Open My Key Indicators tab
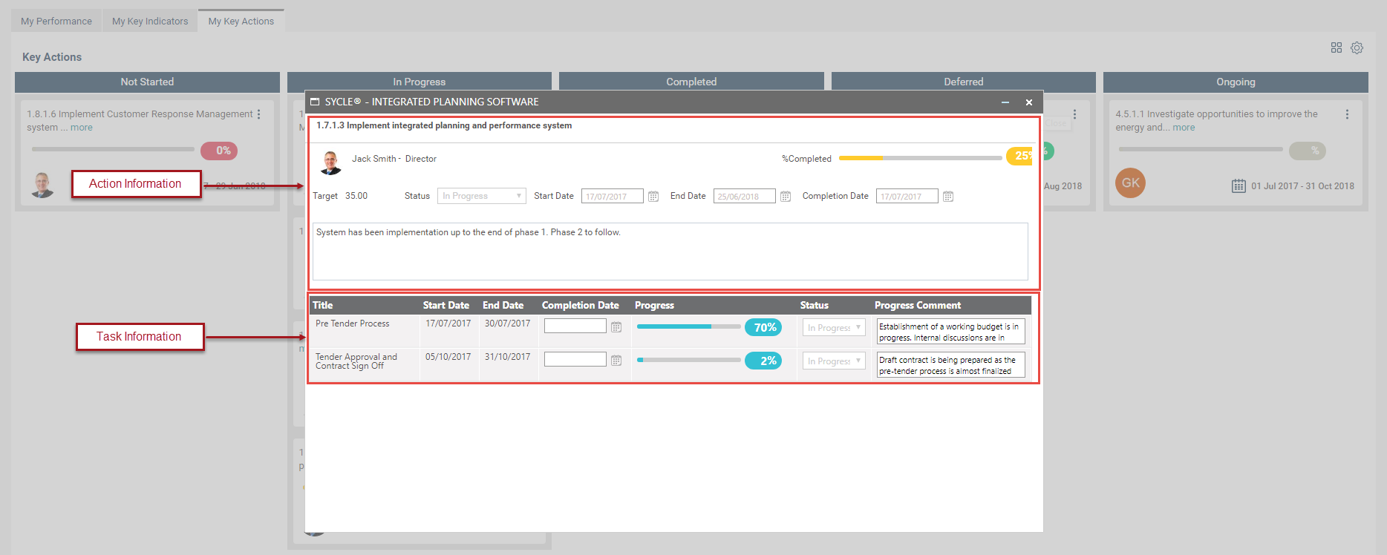 pos(150,21)
